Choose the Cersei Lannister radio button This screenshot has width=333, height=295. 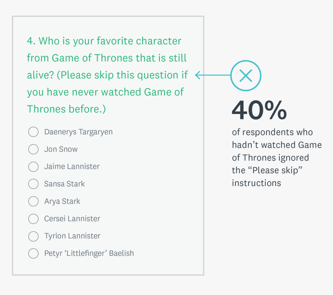(33, 219)
